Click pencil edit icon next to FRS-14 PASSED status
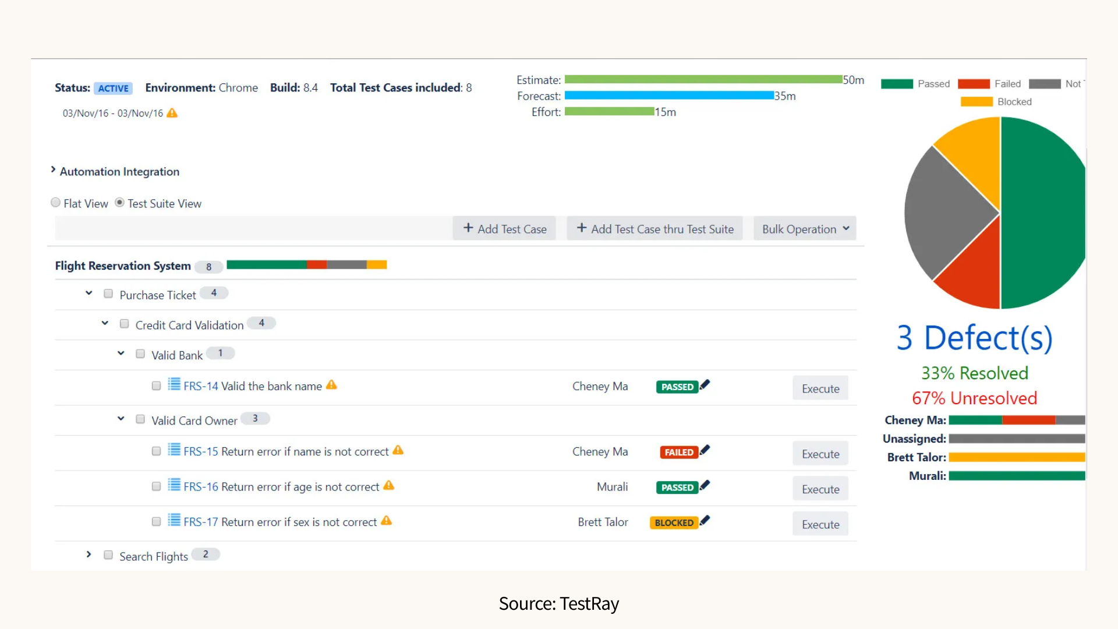Viewport: 1118px width, 629px height. [705, 385]
